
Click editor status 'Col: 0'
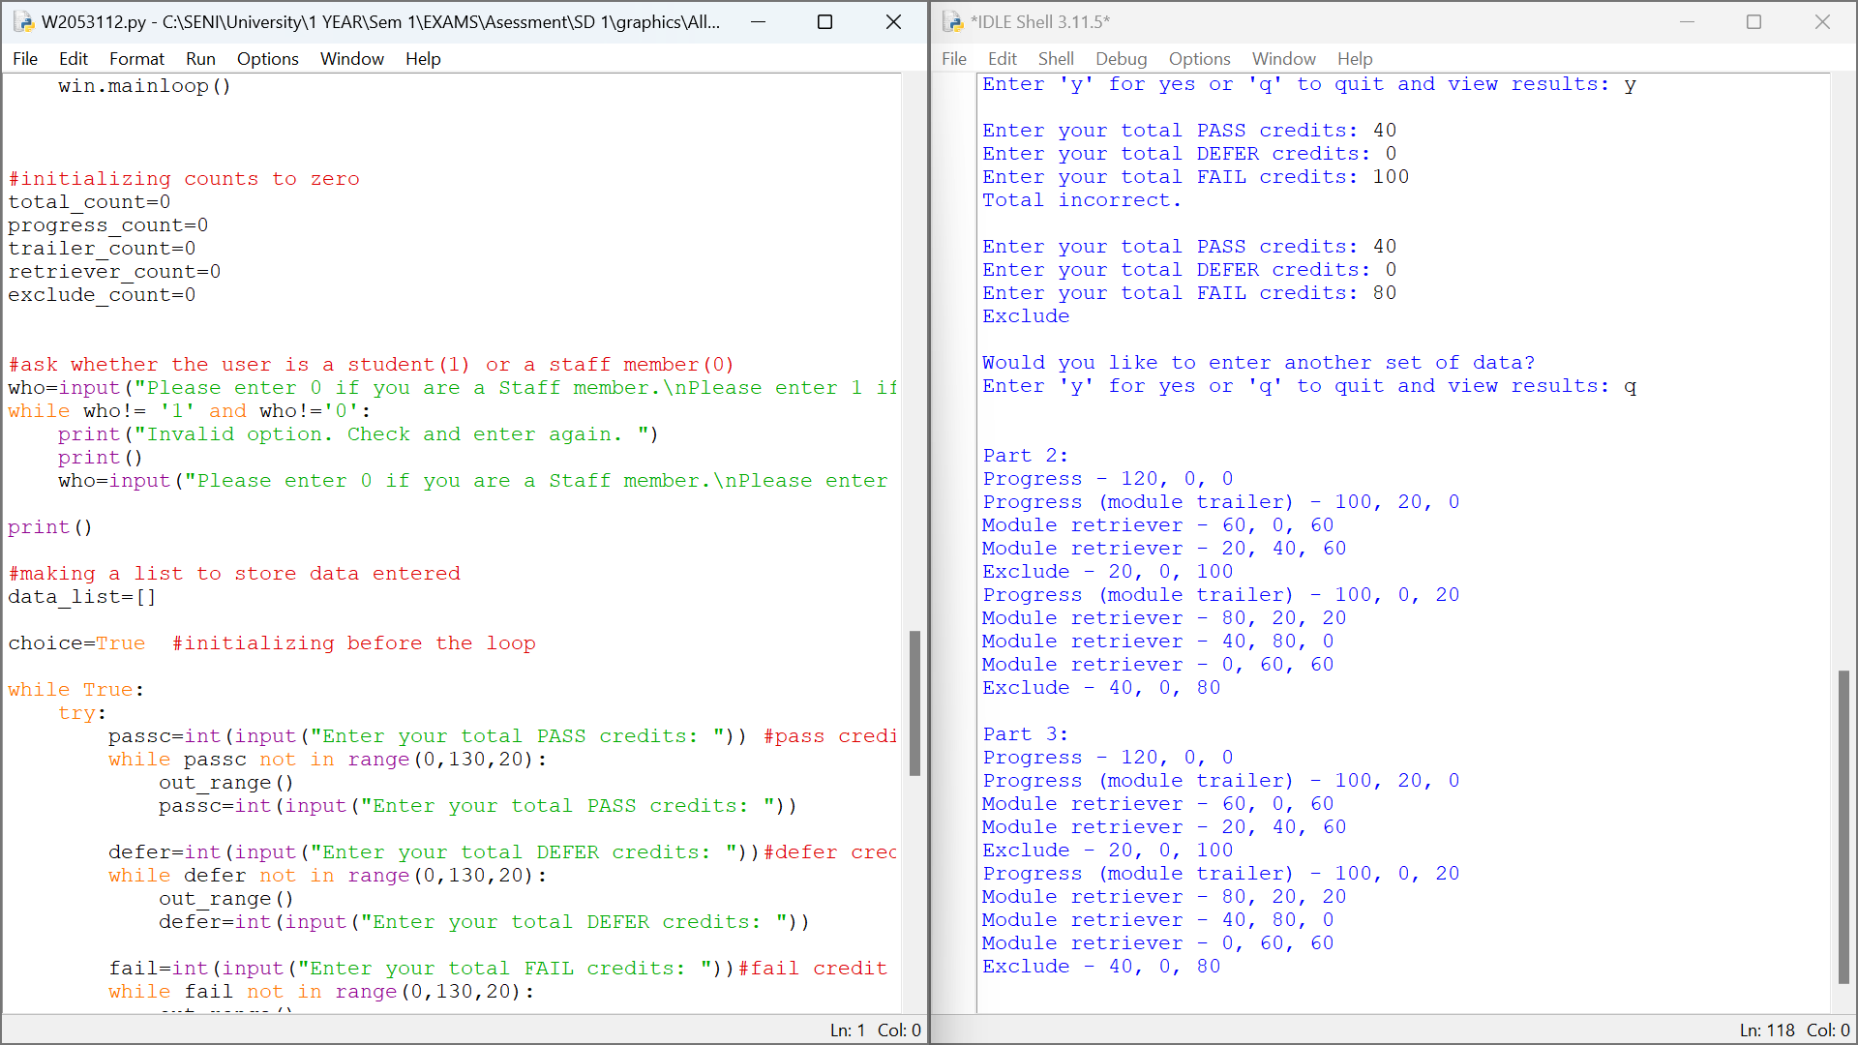899,1030
